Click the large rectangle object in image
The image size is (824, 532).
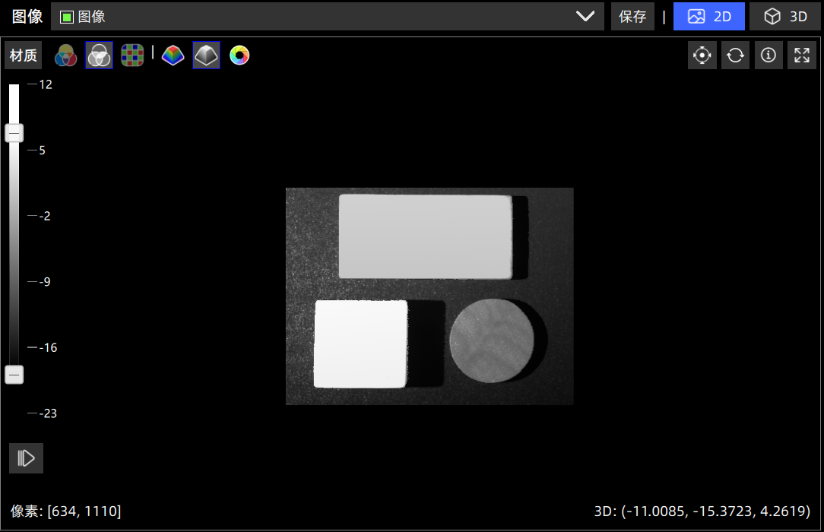point(425,236)
